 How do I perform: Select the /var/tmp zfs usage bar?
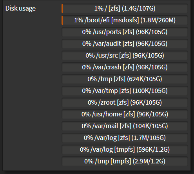(x=125, y=91)
